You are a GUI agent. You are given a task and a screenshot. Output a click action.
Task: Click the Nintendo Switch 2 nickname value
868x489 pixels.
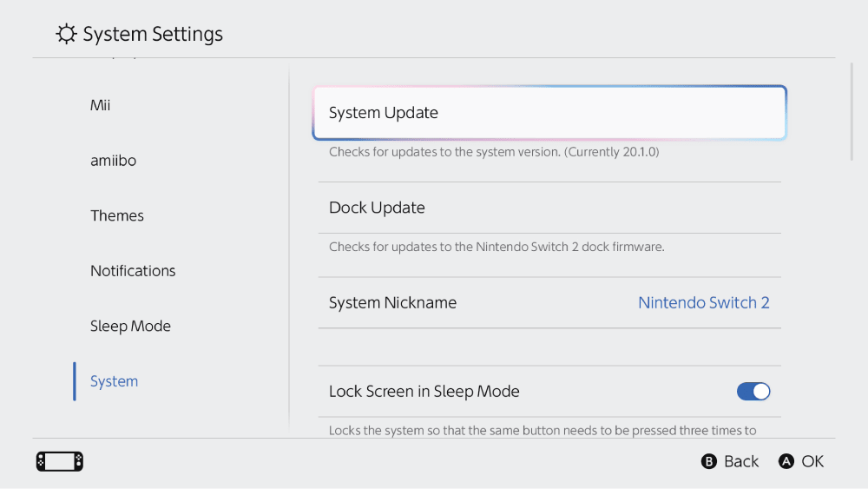coord(704,303)
